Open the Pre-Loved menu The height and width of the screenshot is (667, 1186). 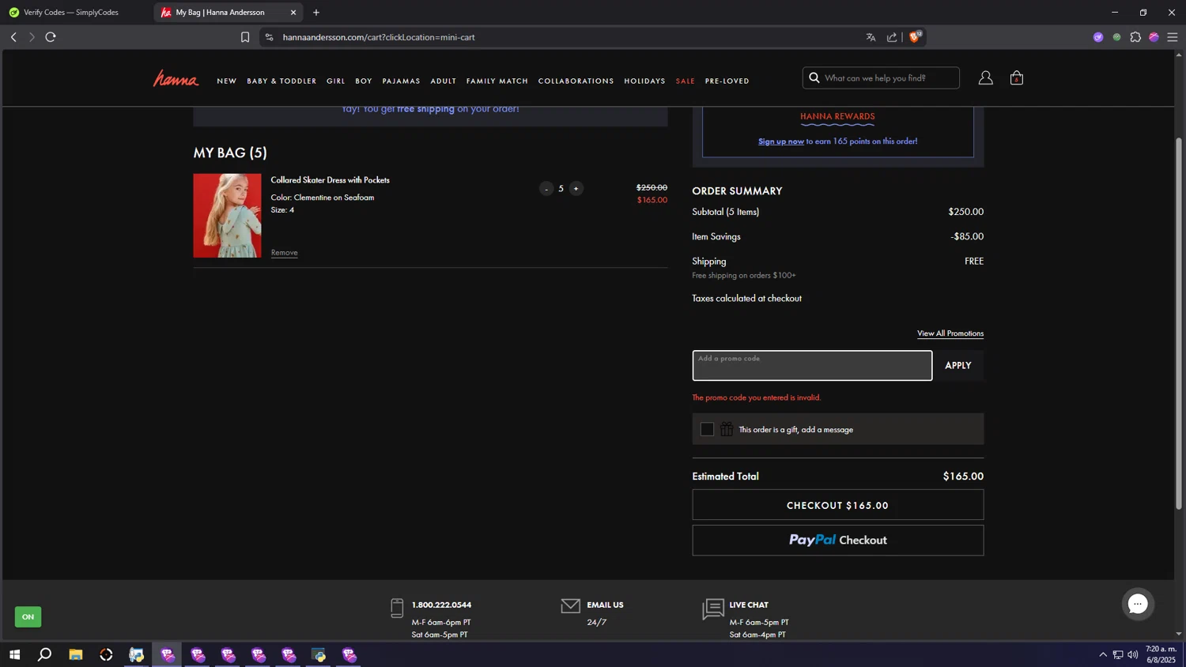tap(727, 81)
